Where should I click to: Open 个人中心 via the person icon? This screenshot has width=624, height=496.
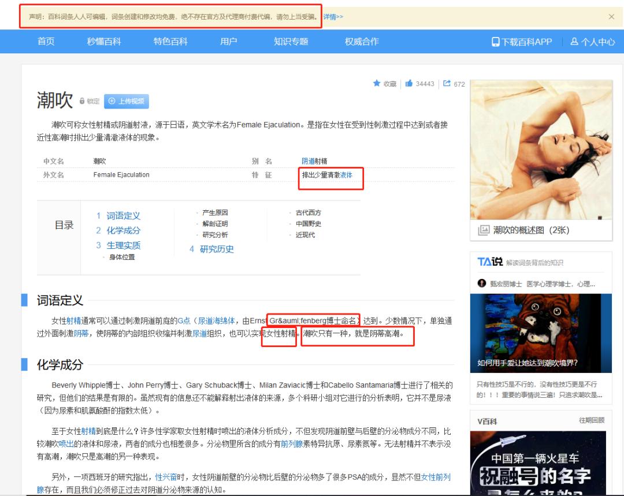574,41
